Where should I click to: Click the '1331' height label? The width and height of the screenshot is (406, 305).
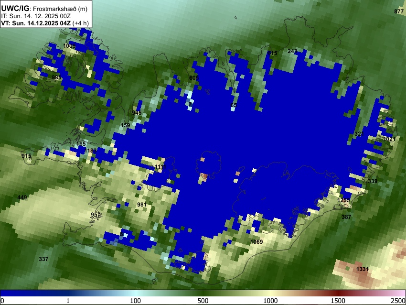362,269
